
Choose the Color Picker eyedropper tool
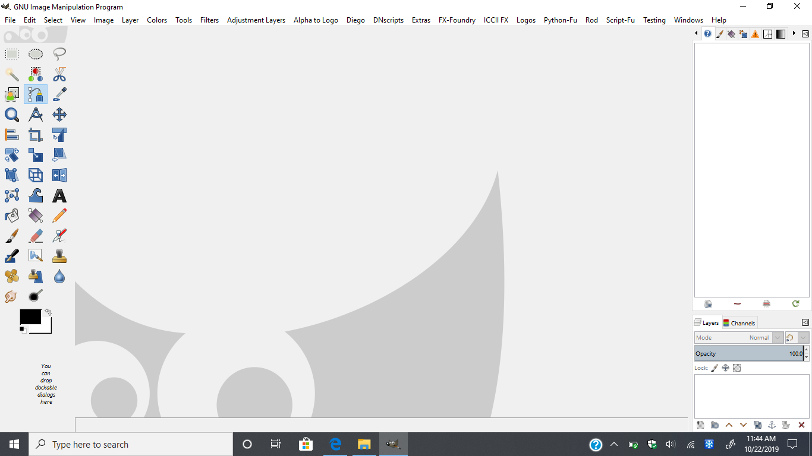click(59, 94)
